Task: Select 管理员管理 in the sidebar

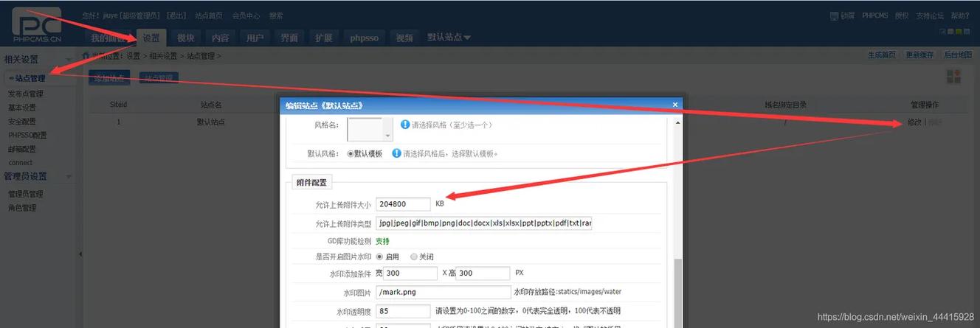Action: [26, 194]
